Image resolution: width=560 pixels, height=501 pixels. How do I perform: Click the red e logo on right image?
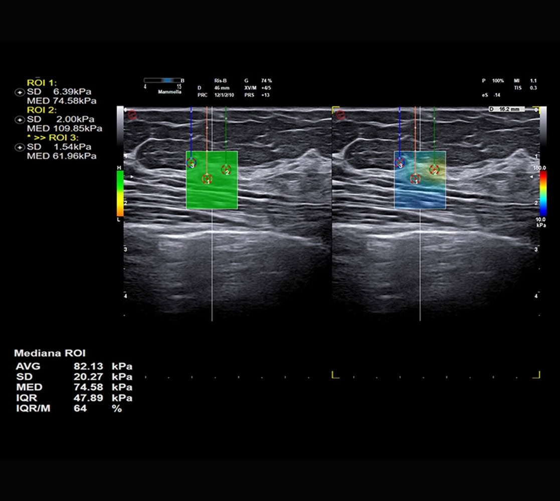click(x=341, y=115)
